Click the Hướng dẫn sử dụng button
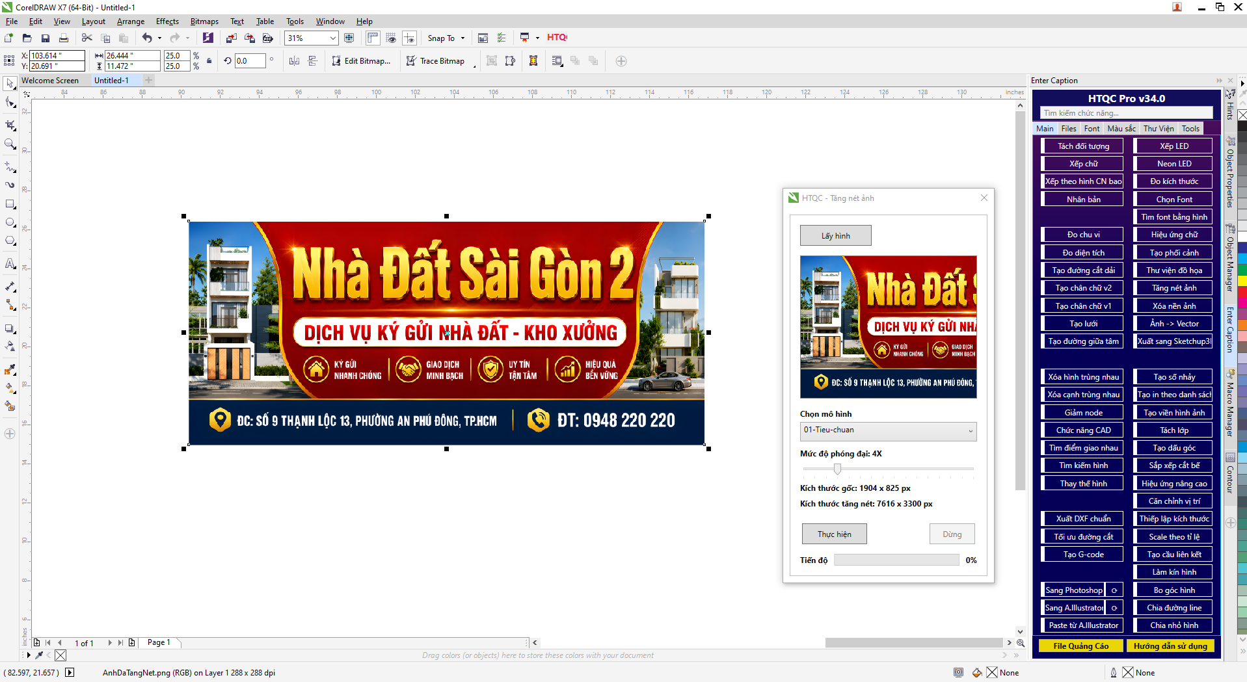The image size is (1247, 682). coord(1170,646)
